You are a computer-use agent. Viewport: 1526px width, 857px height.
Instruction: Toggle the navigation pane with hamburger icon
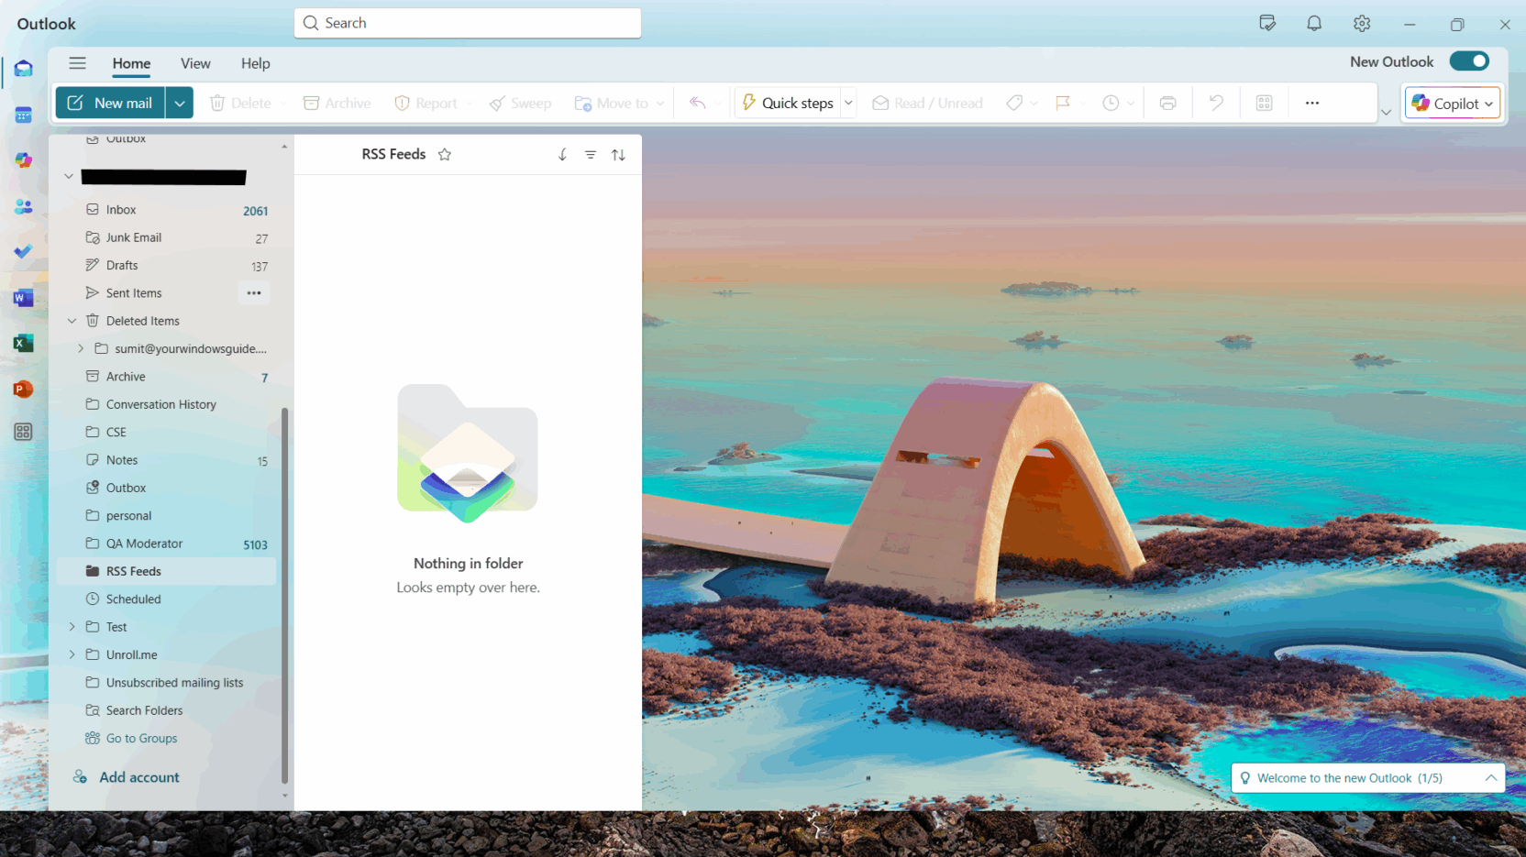pyautogui.click(x=77, y=63)
